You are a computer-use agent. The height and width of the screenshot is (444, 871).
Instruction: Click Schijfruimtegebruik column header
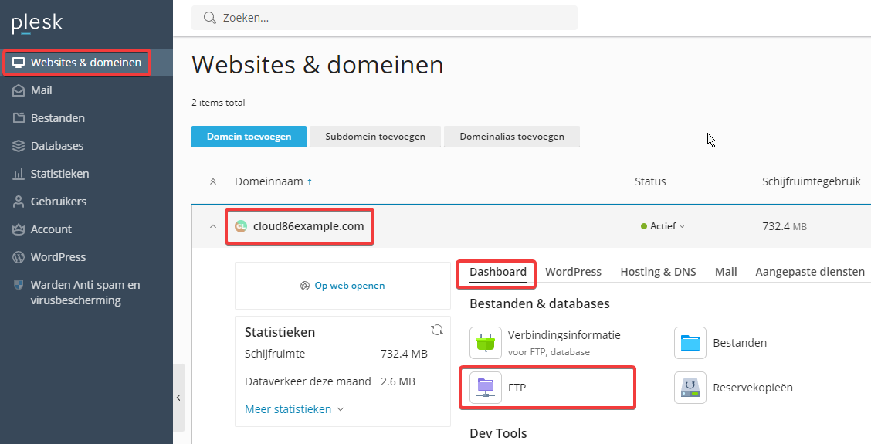pos(811,181)
